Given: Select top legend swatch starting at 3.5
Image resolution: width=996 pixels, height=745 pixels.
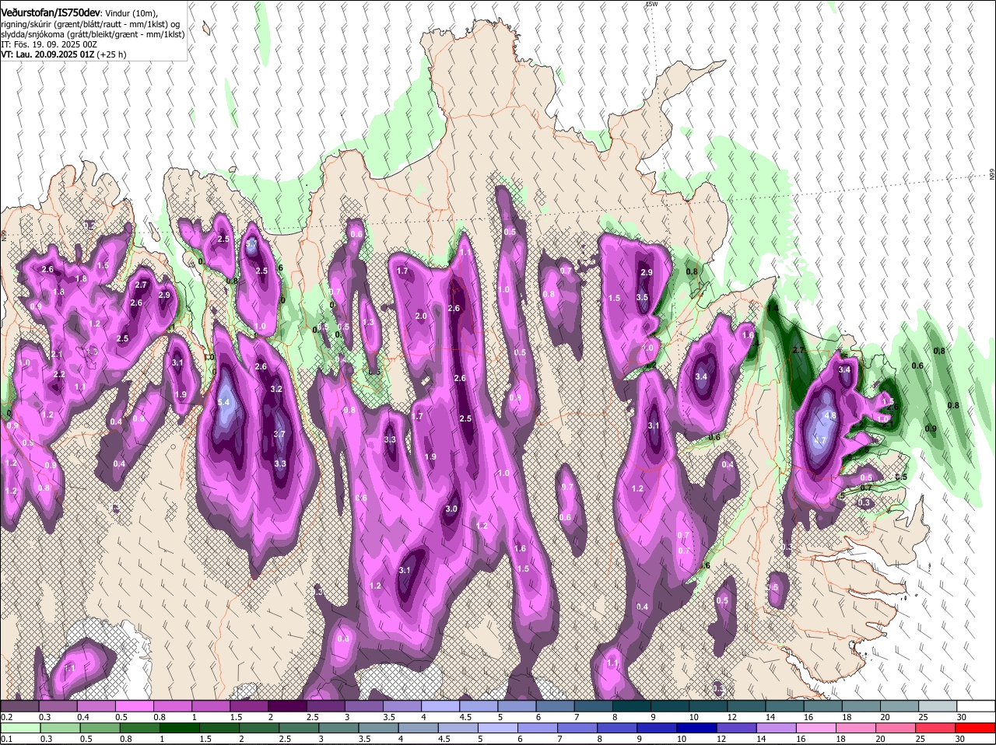Looking at the screenshot, I should point(402,706).
